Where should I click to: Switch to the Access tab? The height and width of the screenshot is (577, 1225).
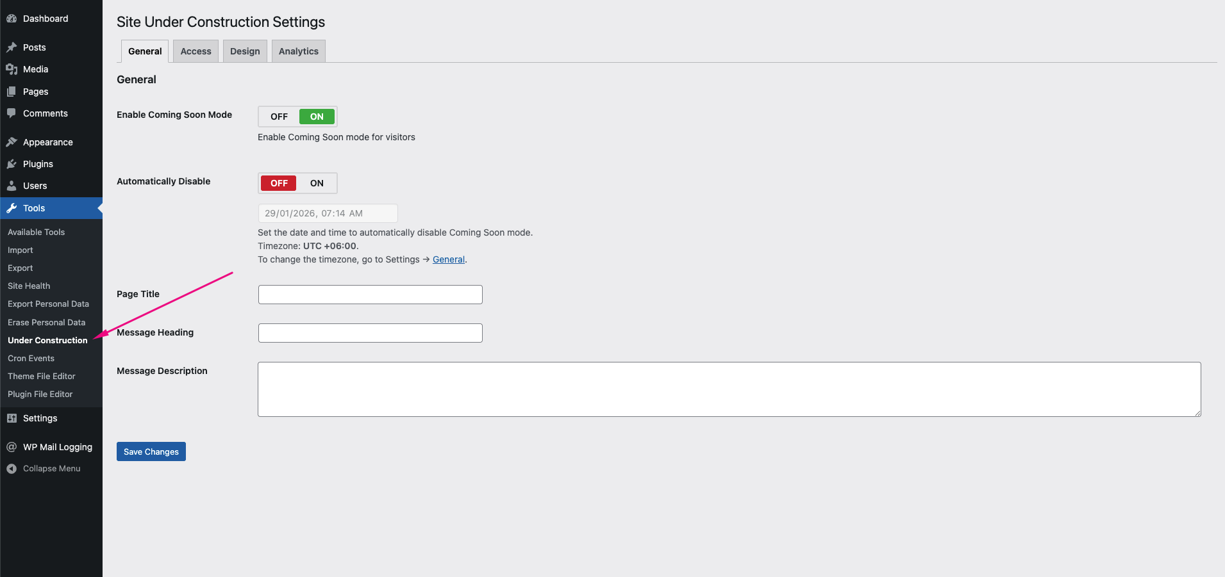196,51
